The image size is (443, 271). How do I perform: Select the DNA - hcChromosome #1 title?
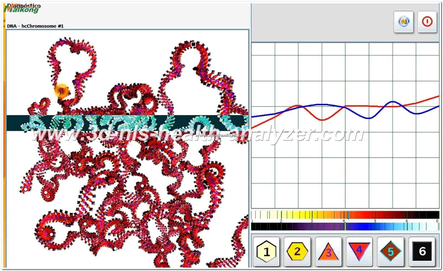point(35,26)
